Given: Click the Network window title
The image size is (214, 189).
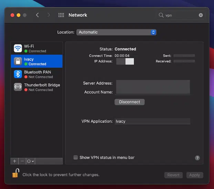Looking at the screenshot, I should (x=78, y=15).
